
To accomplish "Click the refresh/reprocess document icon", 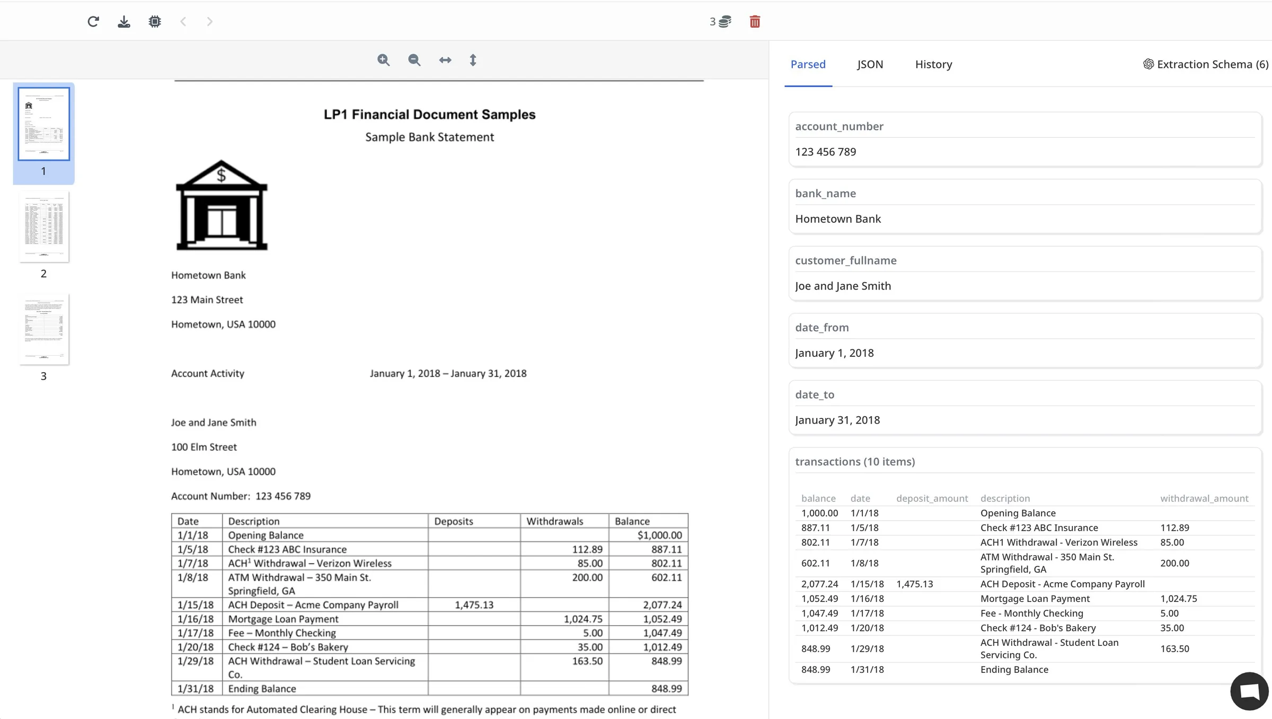I will click(93, 22).
